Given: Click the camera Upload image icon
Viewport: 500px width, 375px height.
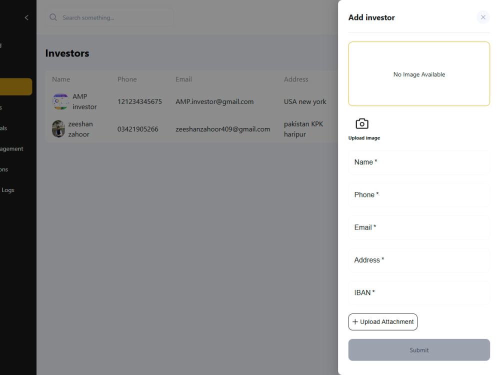Looking at the screenshot, I should (x=362, y=123).
